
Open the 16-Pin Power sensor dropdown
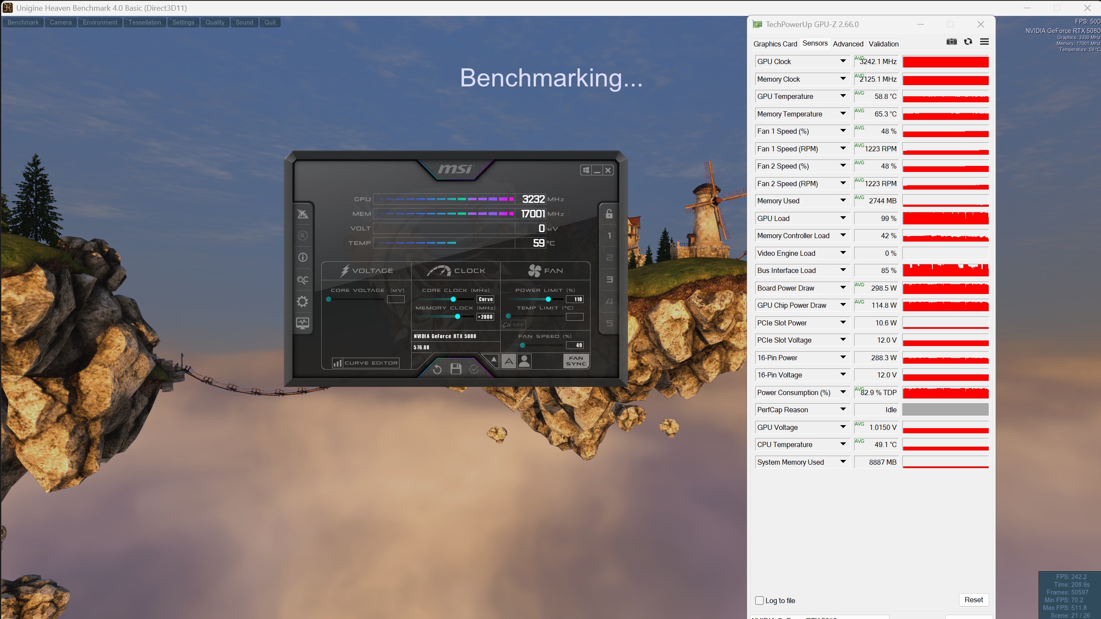point(843,358)
